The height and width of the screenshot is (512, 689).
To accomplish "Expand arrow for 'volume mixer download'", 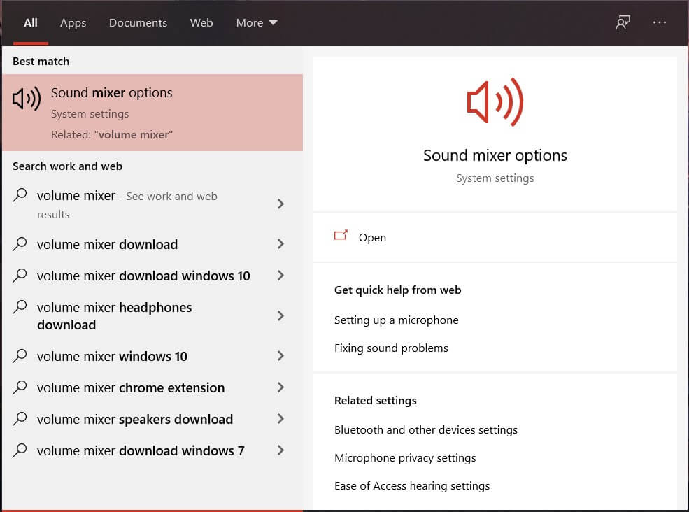I will point(280,244).
